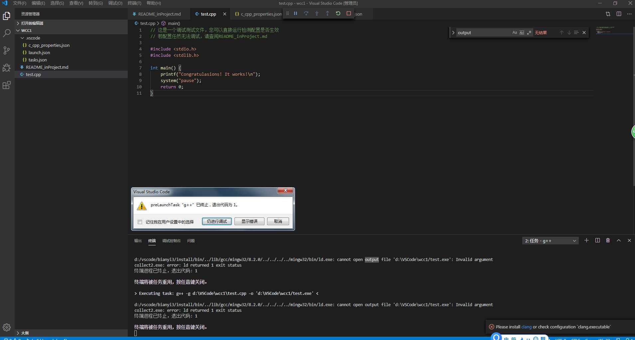
Task: Open the Explorer view in activity bar
Action: (7, 16)
